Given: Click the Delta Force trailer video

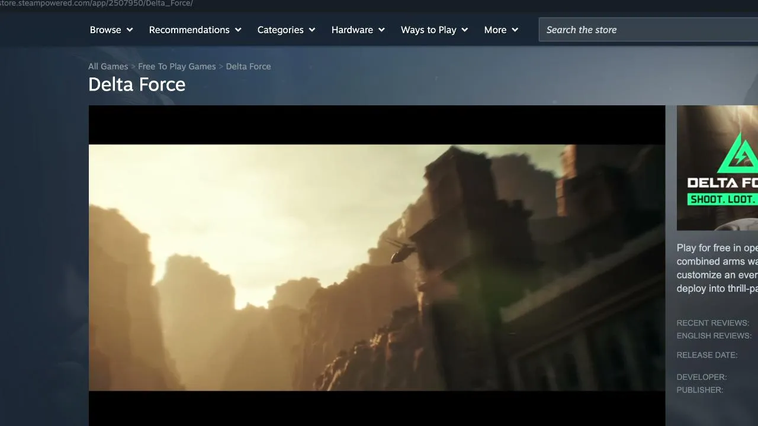Looking at the screenshot, I should (377, 266).
